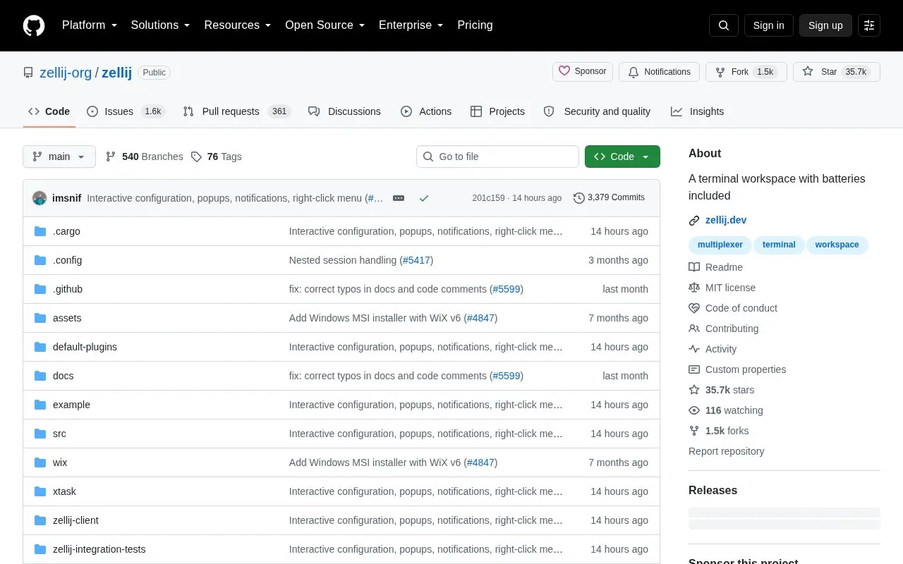Go to the GitHub homepage logo

point(34,25)
